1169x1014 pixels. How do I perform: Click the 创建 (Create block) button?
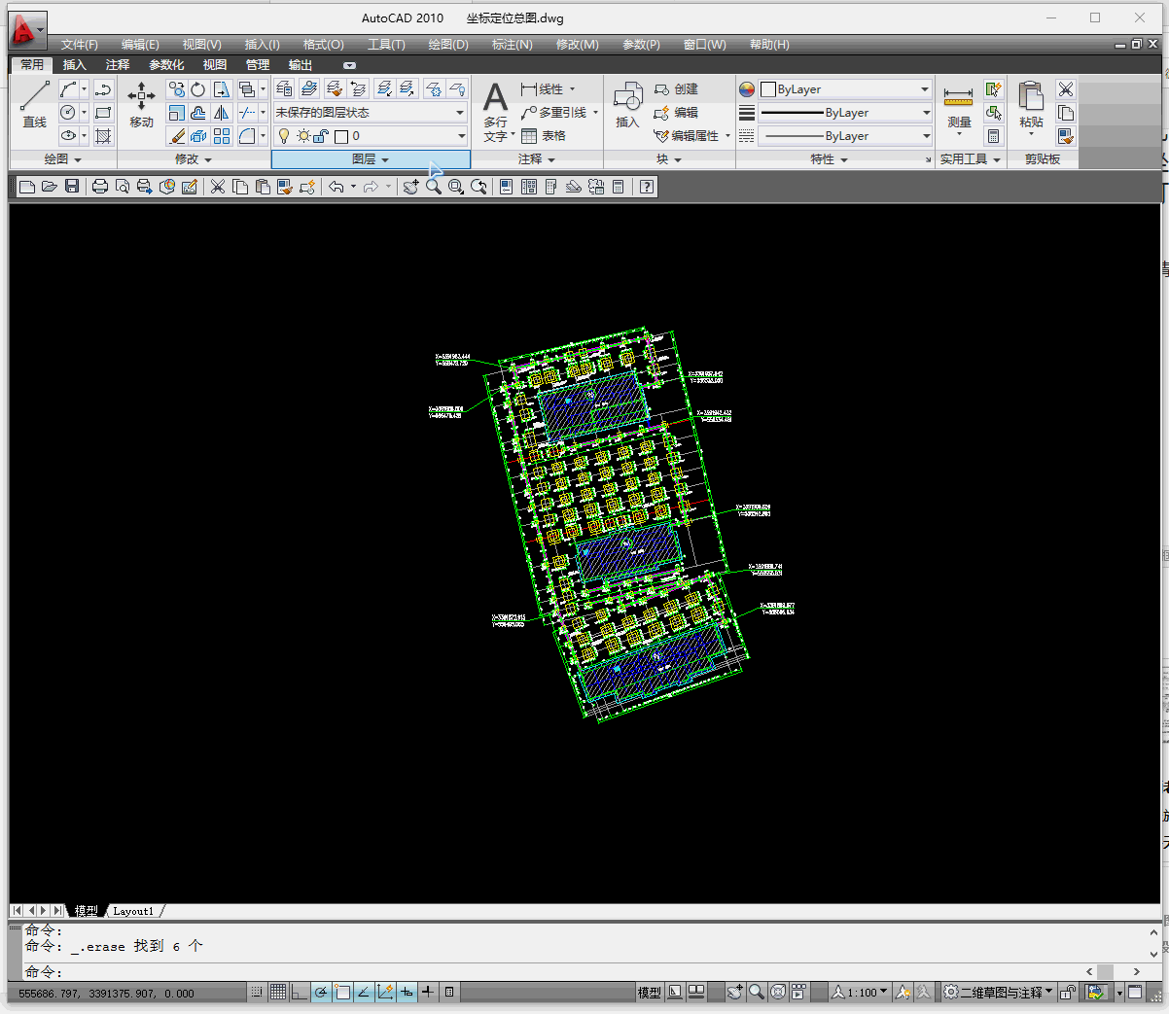point(676,89)
